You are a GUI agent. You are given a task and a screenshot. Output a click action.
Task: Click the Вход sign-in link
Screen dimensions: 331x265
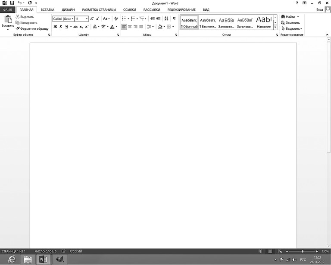click(x=319, y=9)
